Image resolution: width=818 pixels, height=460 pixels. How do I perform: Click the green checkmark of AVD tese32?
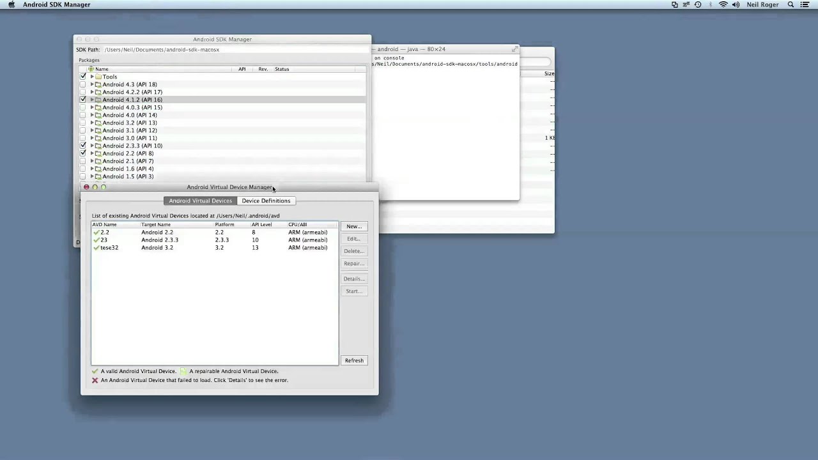click(96, 248)
